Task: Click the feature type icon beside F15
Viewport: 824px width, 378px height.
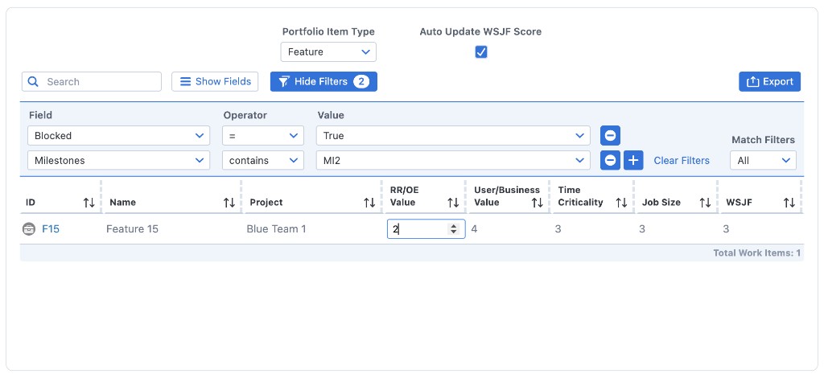Action: pyautogui.click(x=29, y=229)
